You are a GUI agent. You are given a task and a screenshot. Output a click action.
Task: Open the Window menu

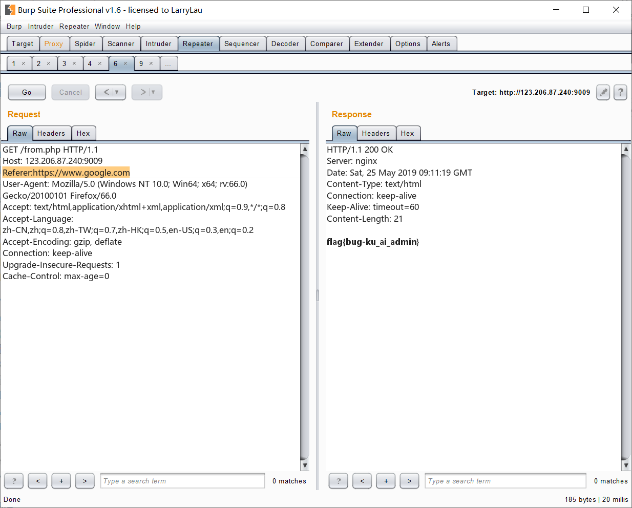point(108,26)
